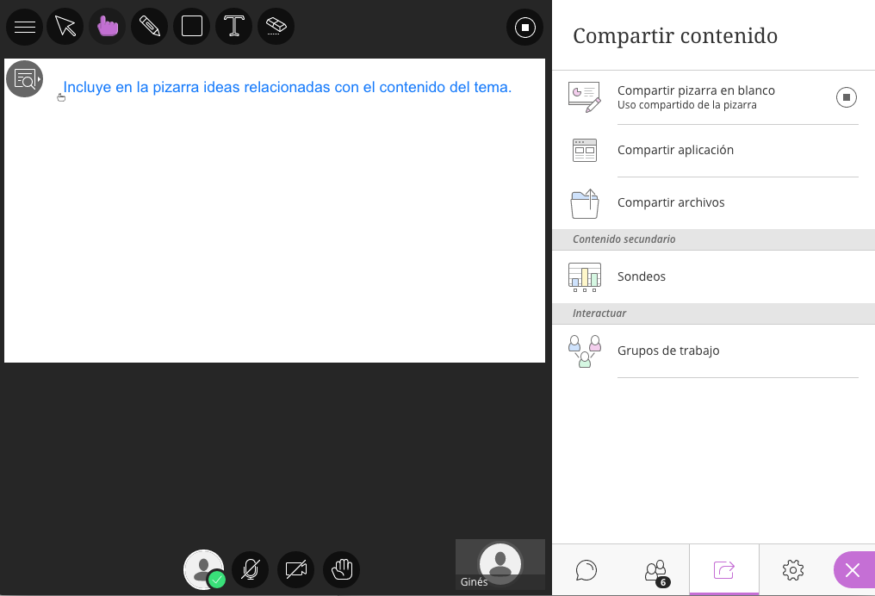Close the Collaborate panel with purple X
This screenshot has width=875, height=596.
tap(853, 570)
